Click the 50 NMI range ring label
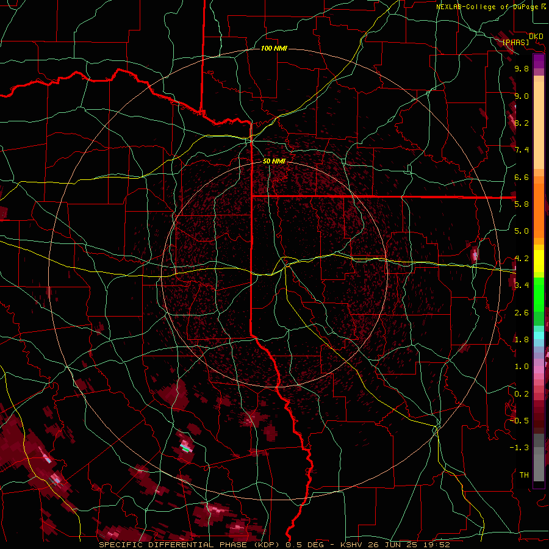The image size is (549, 549). click(274, 161)
